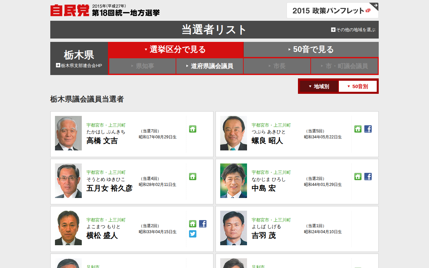Click the name 高橋 文吉
This screenshot has height=268, width=429.
tap(102, 141)
